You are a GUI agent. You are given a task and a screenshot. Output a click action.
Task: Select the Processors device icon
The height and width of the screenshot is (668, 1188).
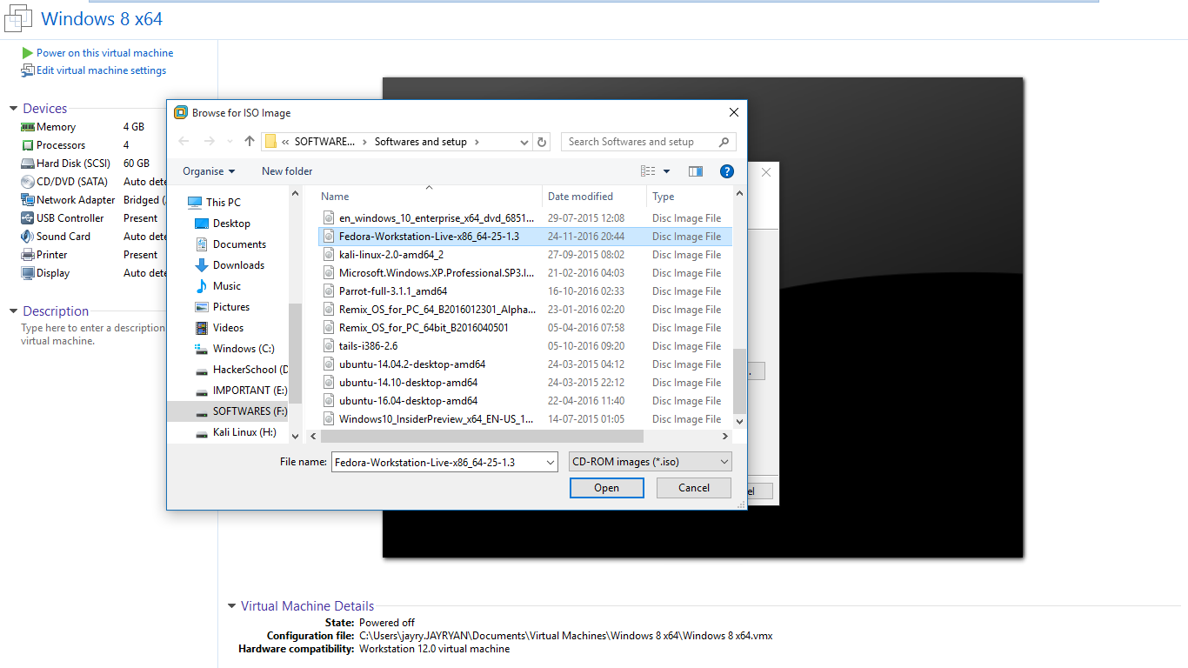(28, 145)
